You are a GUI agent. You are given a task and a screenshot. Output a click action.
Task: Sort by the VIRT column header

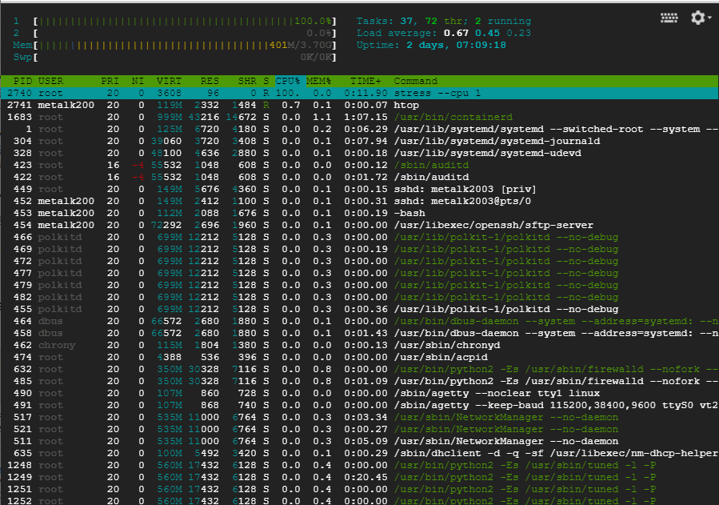(169, 81)
